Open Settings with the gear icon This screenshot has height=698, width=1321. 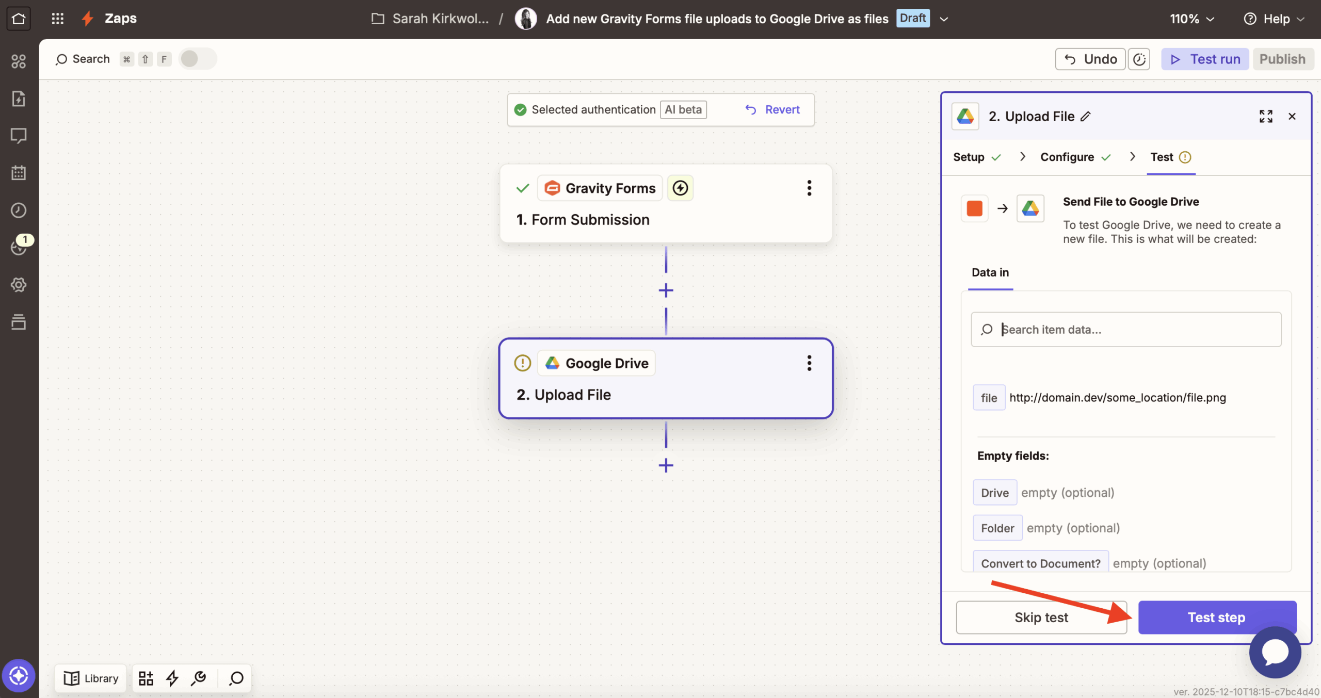click(19, 284)
